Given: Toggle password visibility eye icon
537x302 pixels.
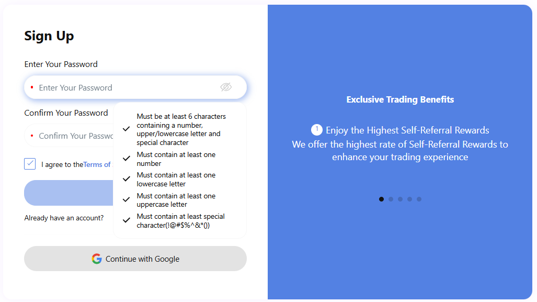Looking at the screenshot, I should [x=226, y=87].
